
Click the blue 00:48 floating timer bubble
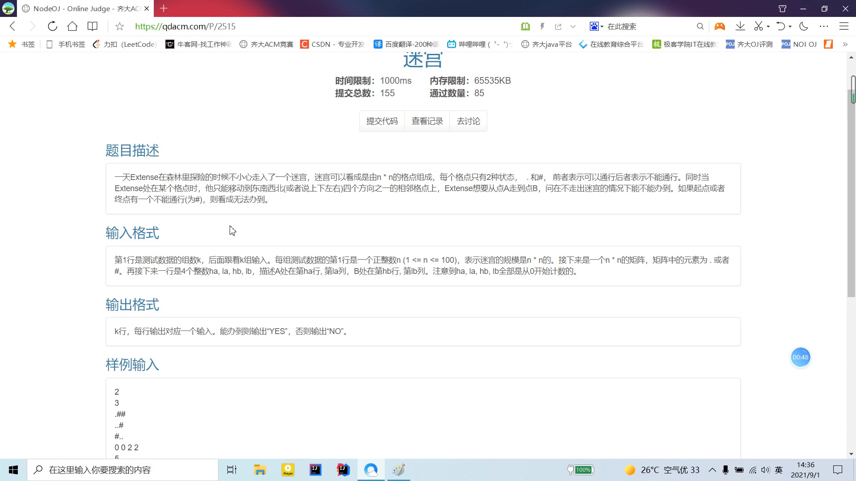click(800, 357)
